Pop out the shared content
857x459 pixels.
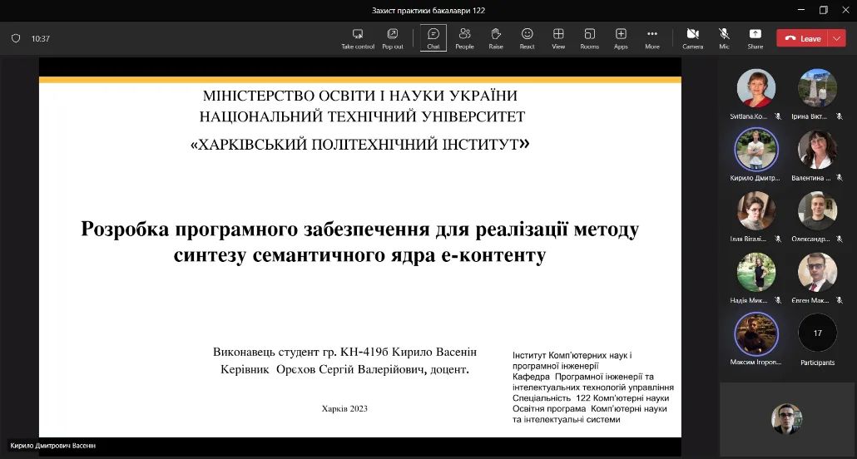(x=393, y=38)
